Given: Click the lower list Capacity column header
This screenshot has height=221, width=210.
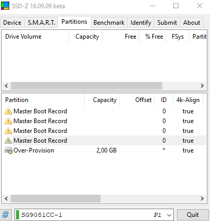Looking at the screenshot, I should [102, 100].
